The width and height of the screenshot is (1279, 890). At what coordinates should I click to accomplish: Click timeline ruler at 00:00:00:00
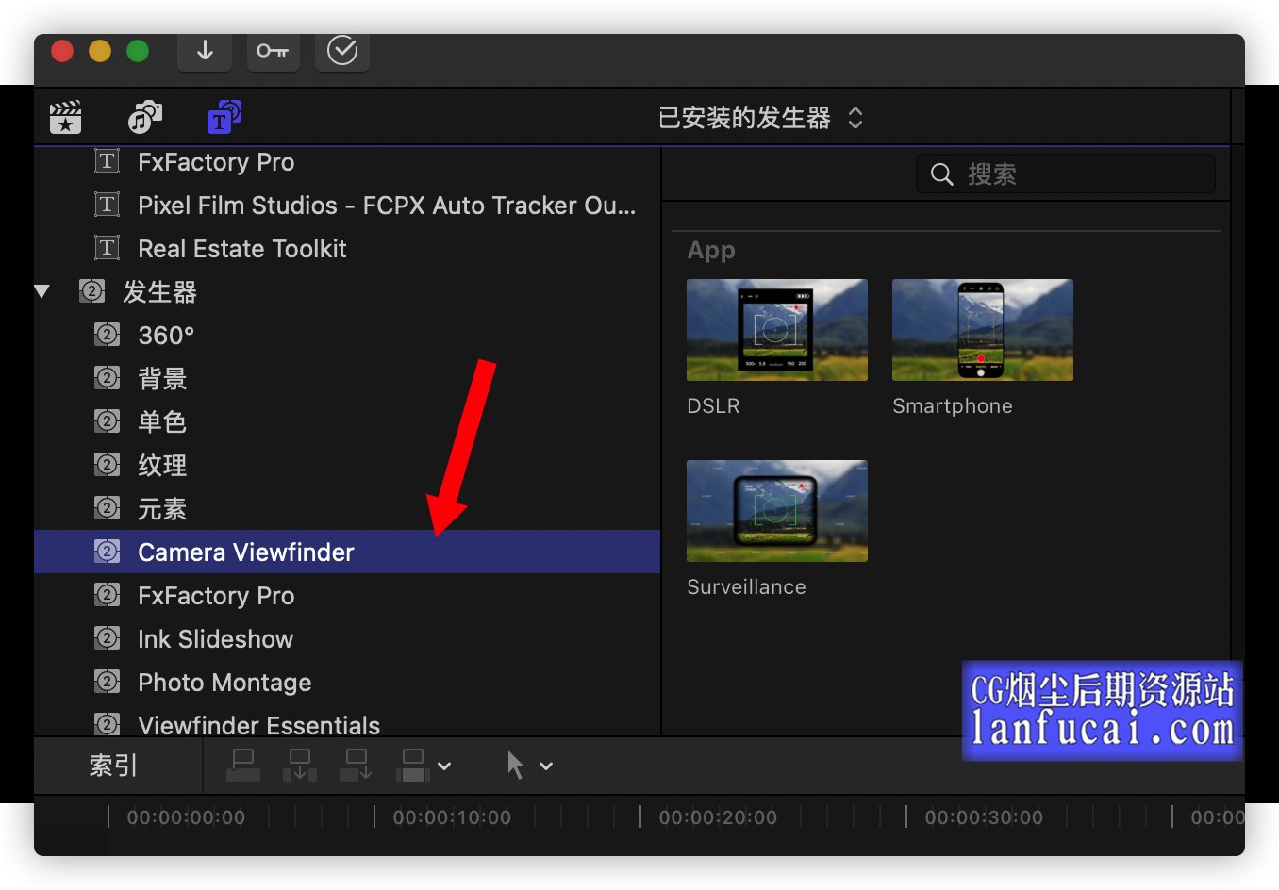pos(186,817)
